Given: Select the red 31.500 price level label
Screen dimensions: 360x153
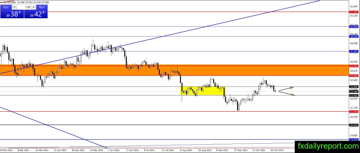Looking at the screenshot, I should [x=353, y=12].
